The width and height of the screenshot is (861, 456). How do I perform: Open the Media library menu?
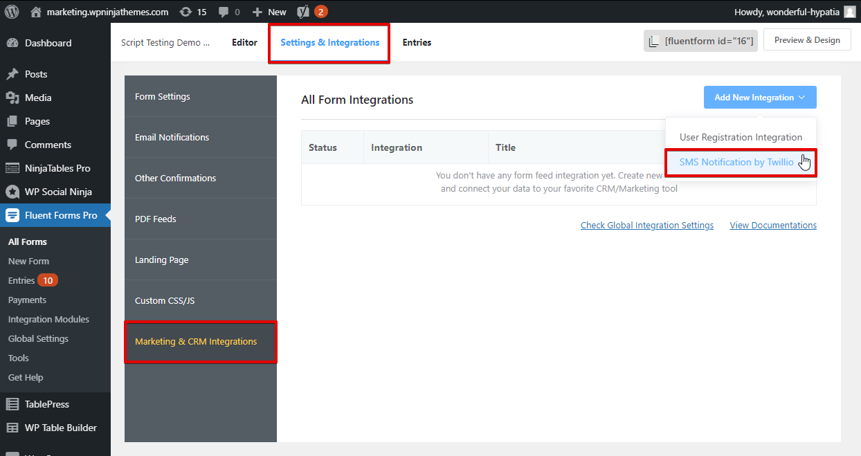(x=38, y=98)
